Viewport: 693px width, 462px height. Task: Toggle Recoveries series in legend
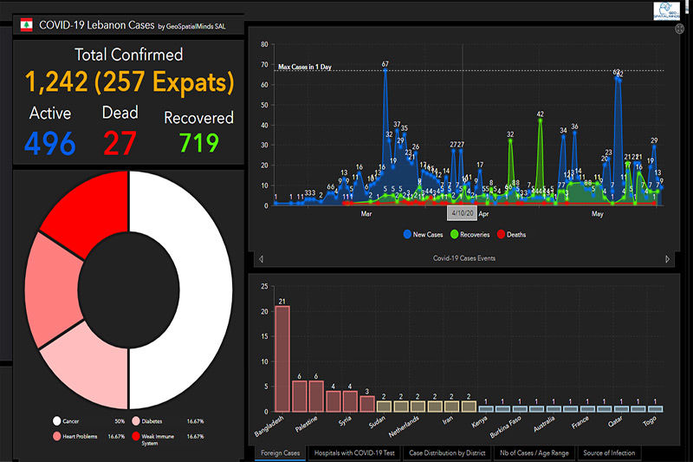[470, 234]
